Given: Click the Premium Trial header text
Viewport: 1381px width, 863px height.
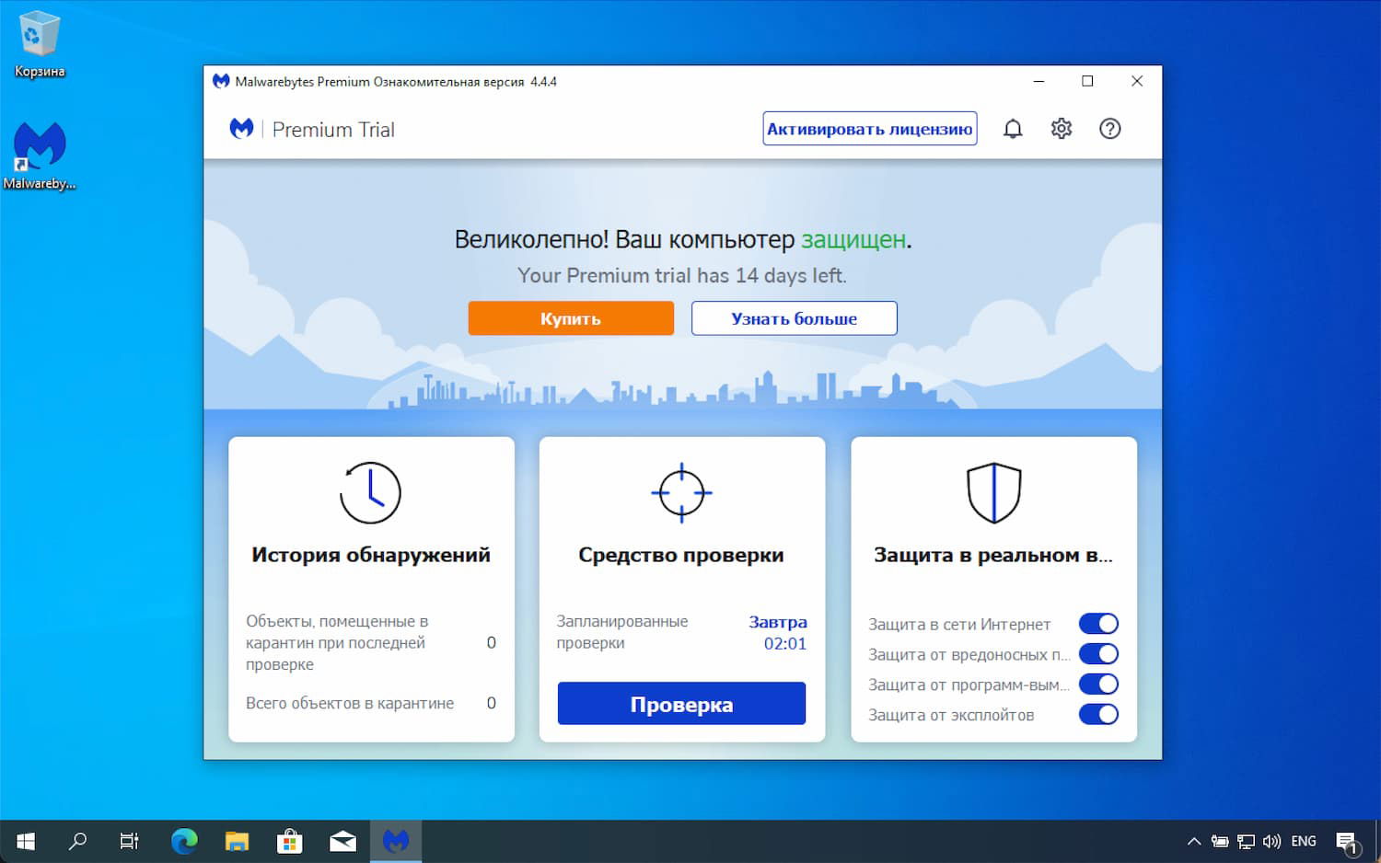Looking at the screenshot, I should point(333,130).
